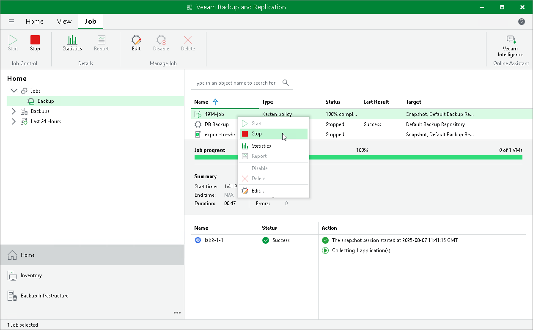Open the Home navigation pane
The height and width of the screenshot is (330, 533).
coord(92,255)
